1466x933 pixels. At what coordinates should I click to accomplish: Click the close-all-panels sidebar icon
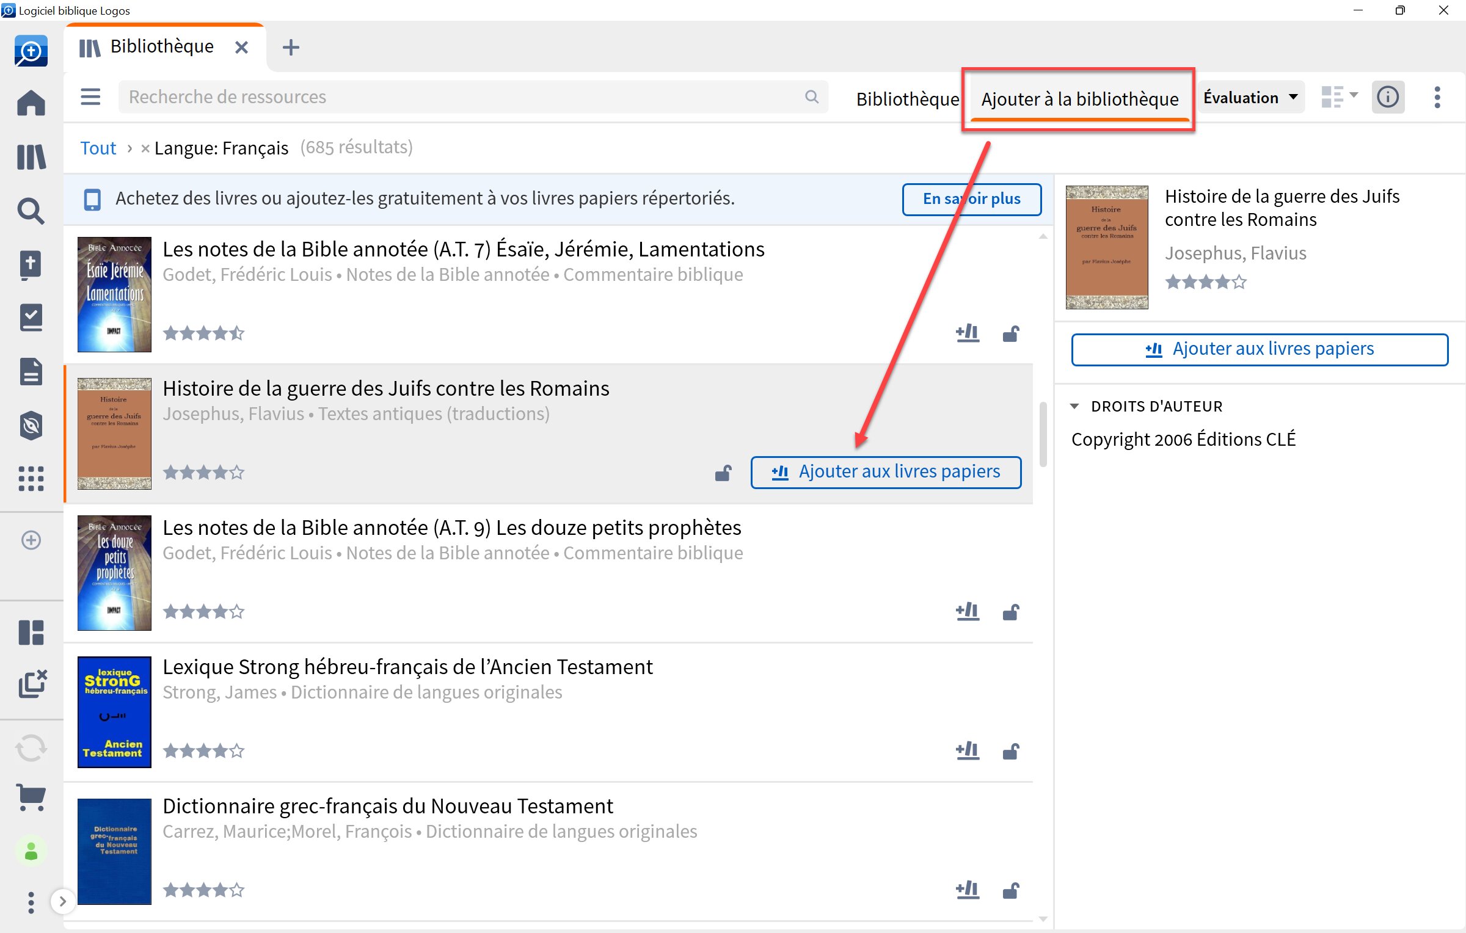pos(32,683)
